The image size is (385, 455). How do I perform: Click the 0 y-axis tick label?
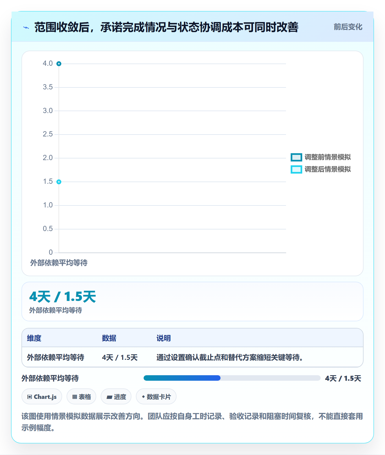[51, 252]
